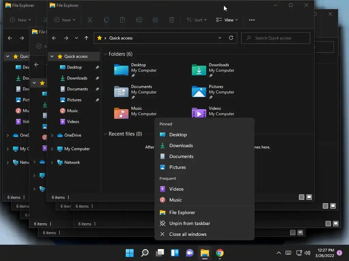Choose Music under Frequent in jump list
Image resolution: width=349 pixels, height=261 pixels.
[204, 200]
